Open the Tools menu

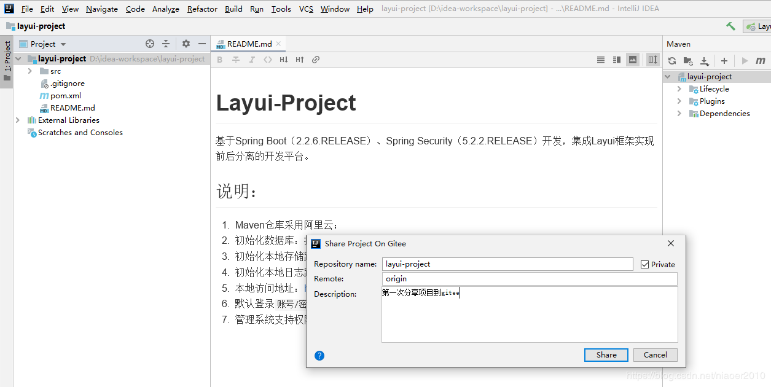(281, 9)
